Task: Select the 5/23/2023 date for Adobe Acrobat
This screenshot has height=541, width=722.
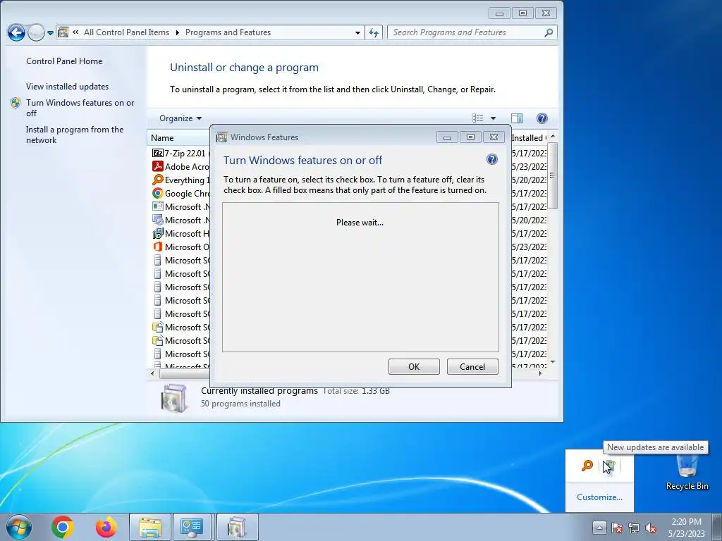Action: coord(529,166)
